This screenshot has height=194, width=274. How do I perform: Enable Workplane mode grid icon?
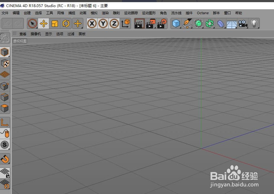(x=5, y=74)
